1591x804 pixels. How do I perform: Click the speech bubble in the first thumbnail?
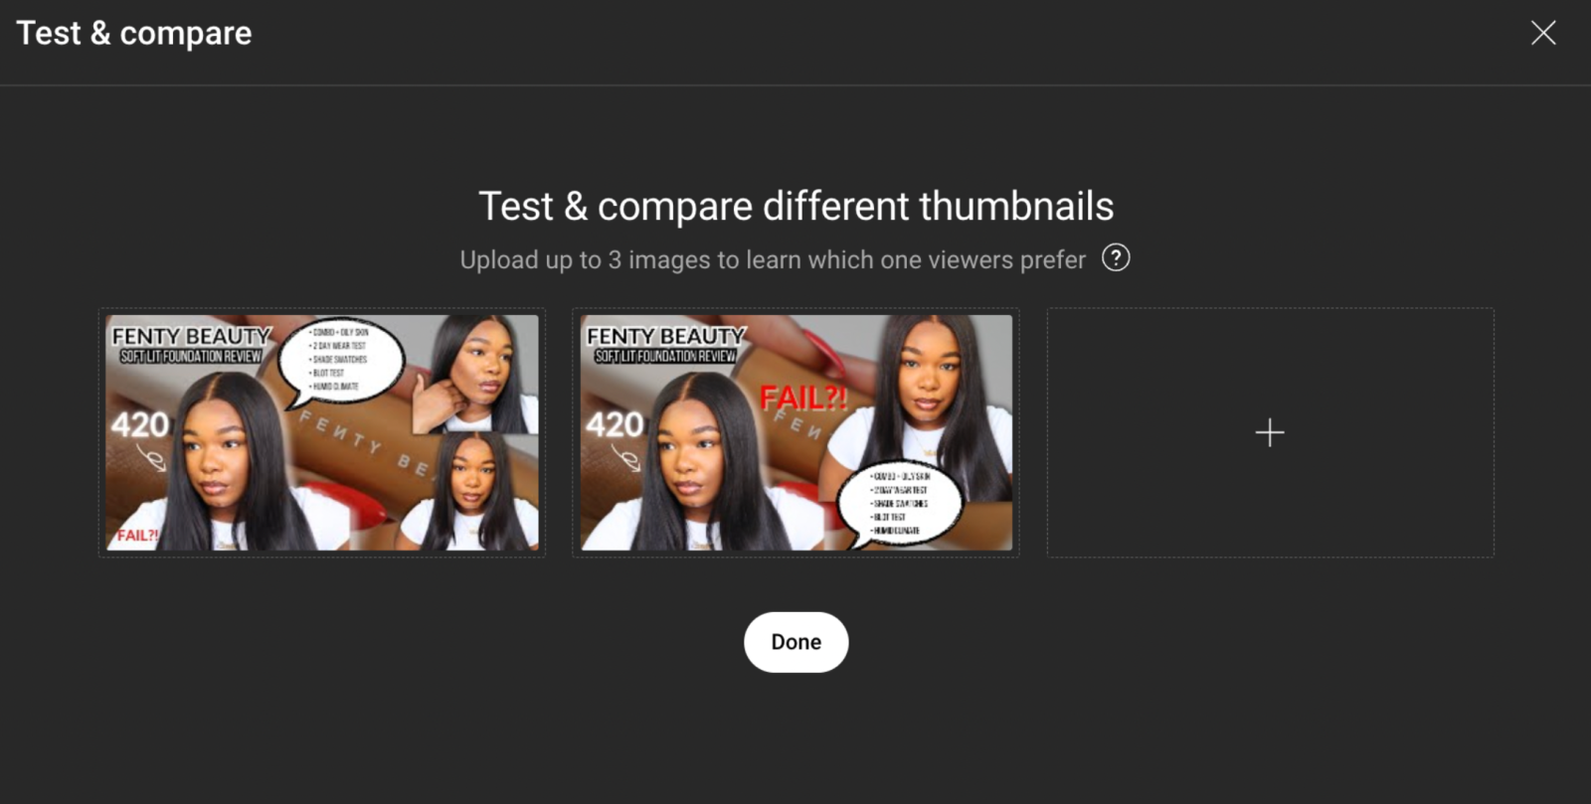(x=341, y=362)
